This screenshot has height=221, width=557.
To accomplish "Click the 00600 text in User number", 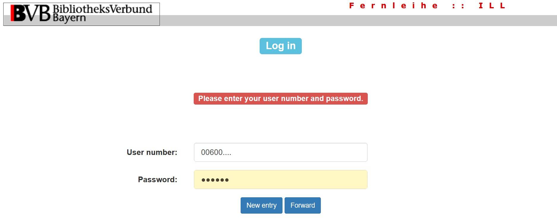I will 212,152.
